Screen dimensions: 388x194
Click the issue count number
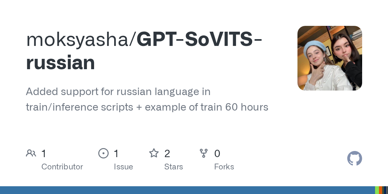tap(116, 154)
